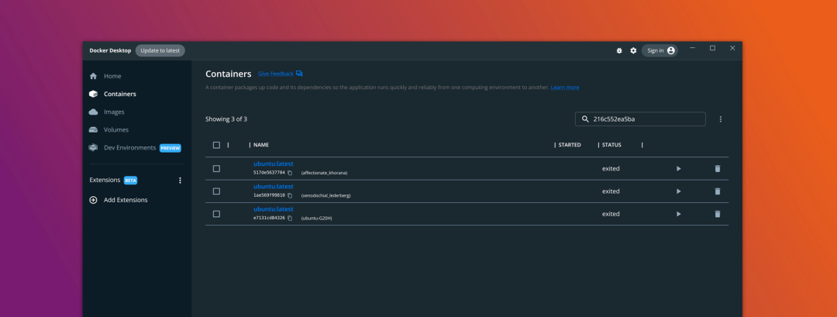This screenshot has height=317, width=837.
Task: Click exited status of affectionate_khorana
Action: click(611, 169)
